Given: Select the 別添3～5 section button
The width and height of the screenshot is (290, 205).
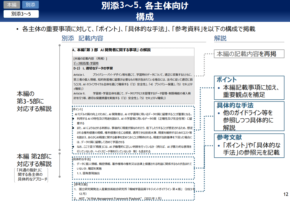Looking at the screenshot, I should tap(21, 14).
